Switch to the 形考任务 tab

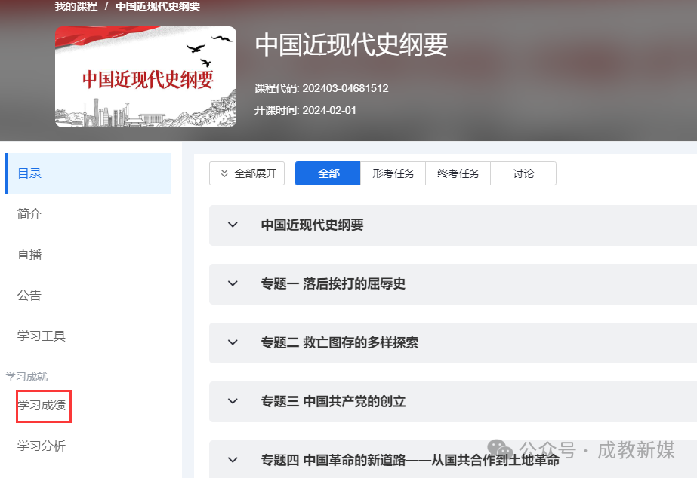393,173
